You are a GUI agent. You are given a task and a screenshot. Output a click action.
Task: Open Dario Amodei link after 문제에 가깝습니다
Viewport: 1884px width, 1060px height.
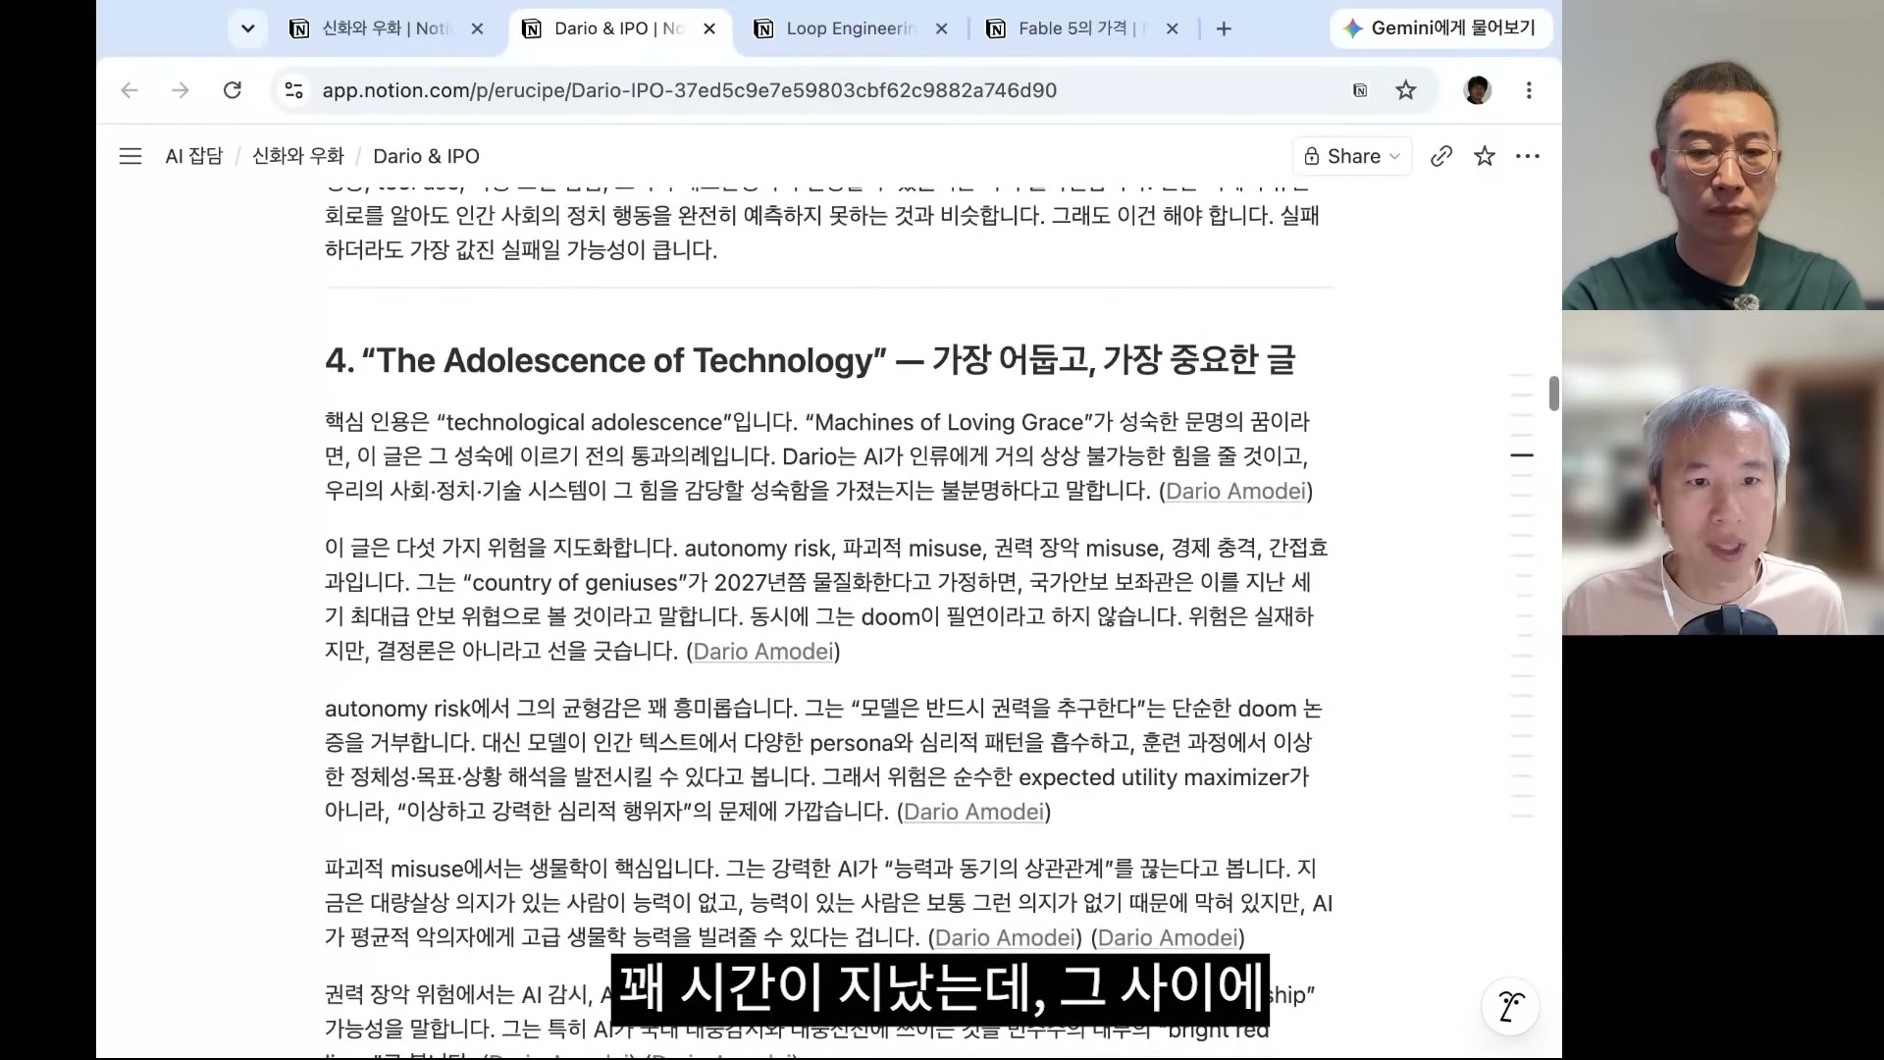click(973, 812)
